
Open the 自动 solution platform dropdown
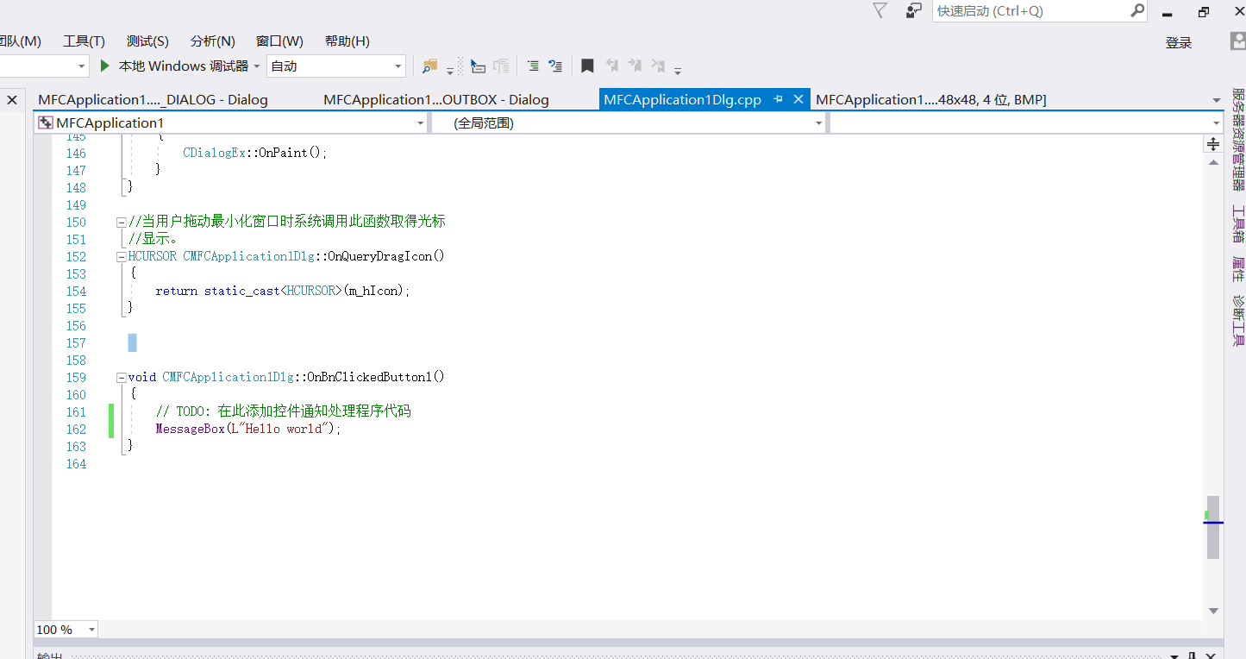pyautogui.click(x=399, y=66)
